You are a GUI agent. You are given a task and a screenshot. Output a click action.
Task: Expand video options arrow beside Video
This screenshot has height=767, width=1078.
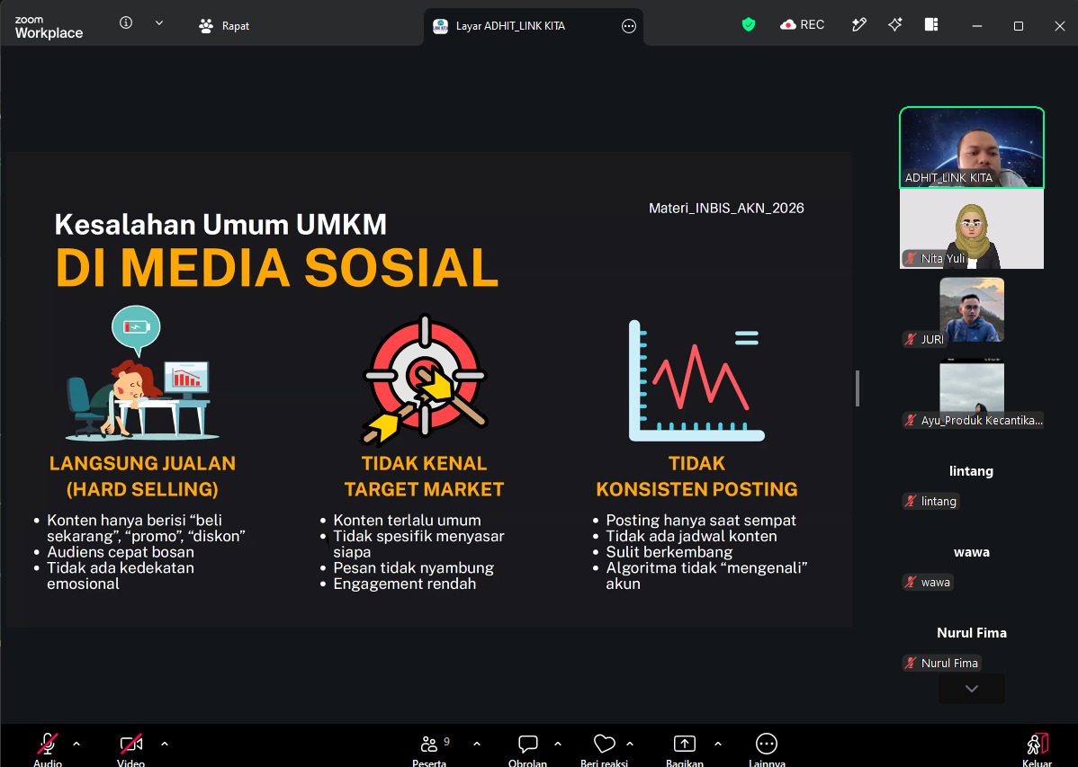tap(165, 744)
